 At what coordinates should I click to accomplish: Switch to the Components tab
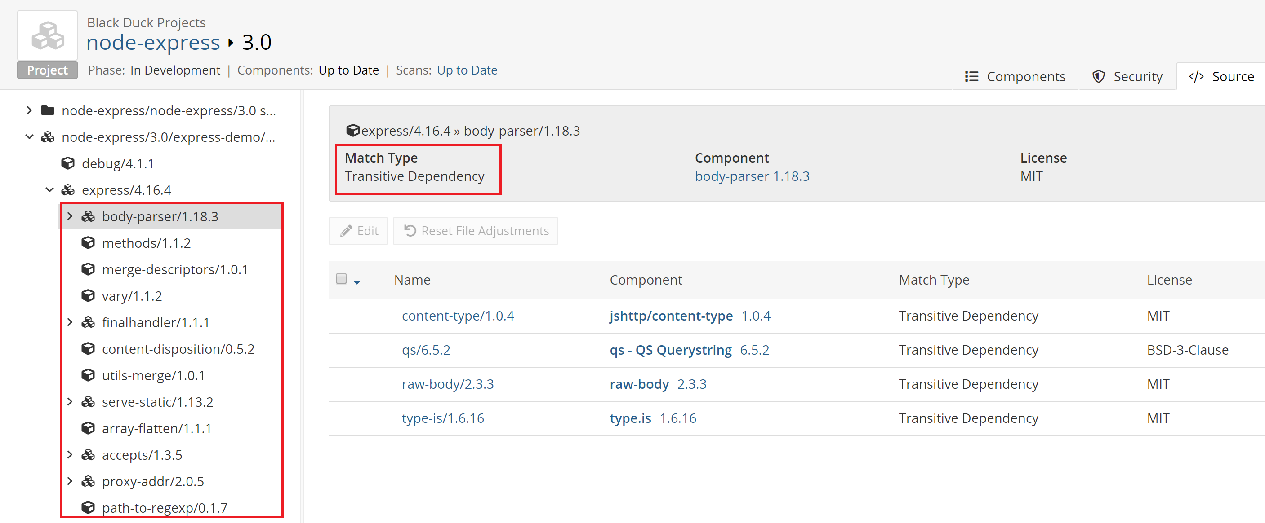[x=1015, y=76]
